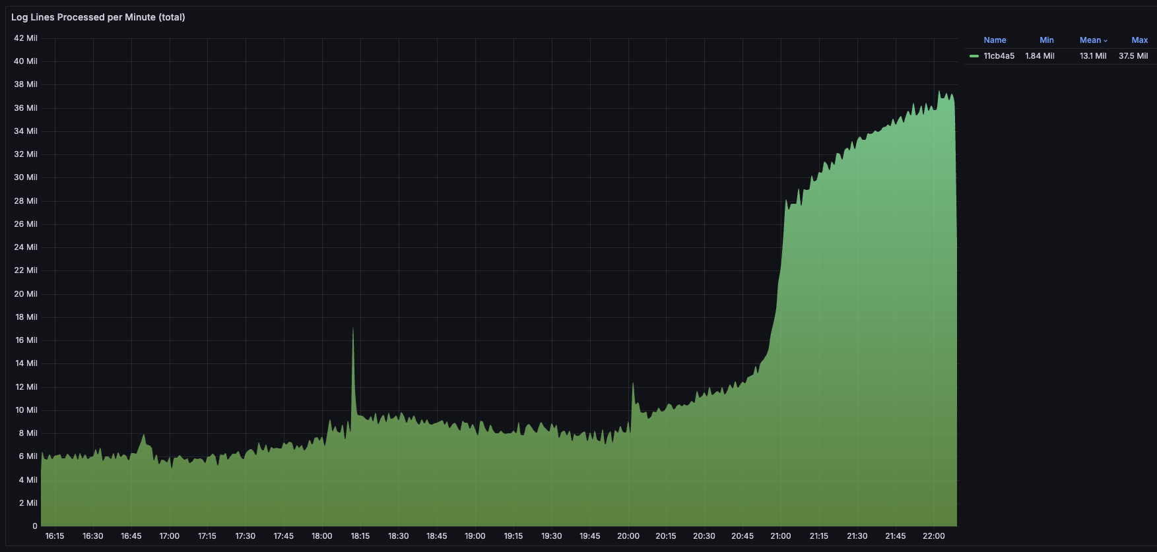Open the Log Lines Processed panel title menu
This screenshot has height=552, width=1157.
tap(98, 17)
